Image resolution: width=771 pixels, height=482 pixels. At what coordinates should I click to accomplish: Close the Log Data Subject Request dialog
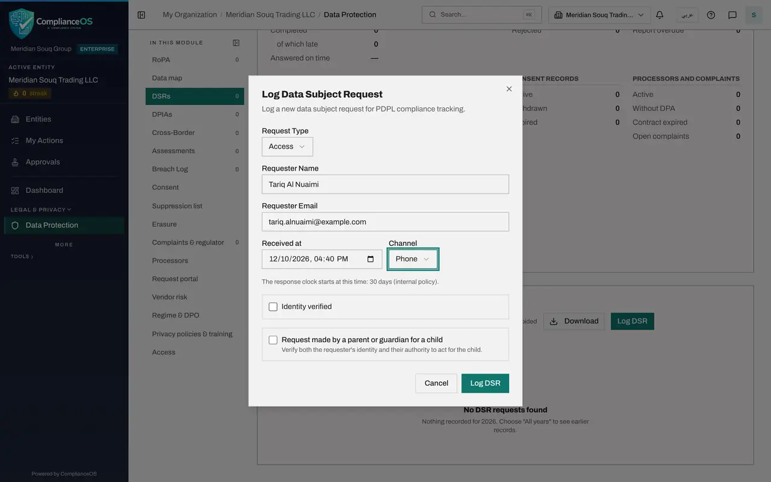click(509, 89)
